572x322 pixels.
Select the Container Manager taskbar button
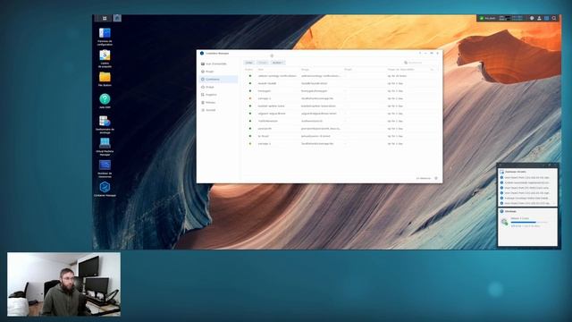click(117, 18)
